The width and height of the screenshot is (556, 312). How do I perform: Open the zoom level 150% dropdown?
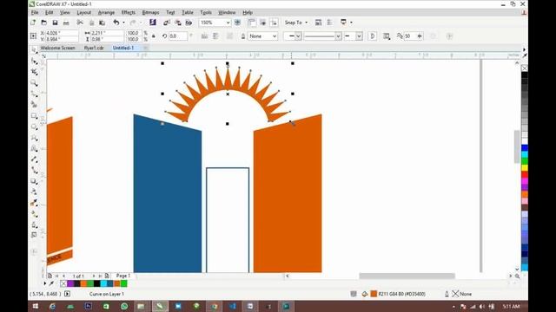[228, 23]
